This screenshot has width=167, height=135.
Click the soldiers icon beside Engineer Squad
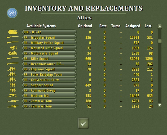coord(12,69)
